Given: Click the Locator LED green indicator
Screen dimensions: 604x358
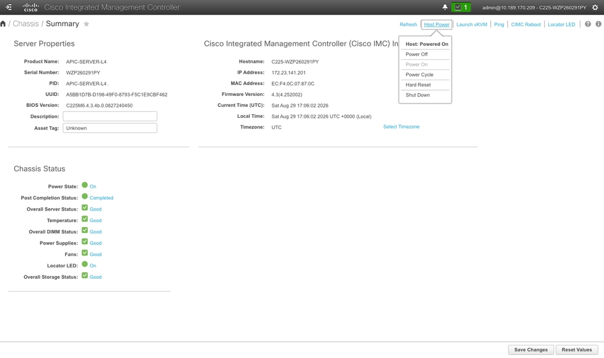Looking at the screenshot, I should (85, 264).
